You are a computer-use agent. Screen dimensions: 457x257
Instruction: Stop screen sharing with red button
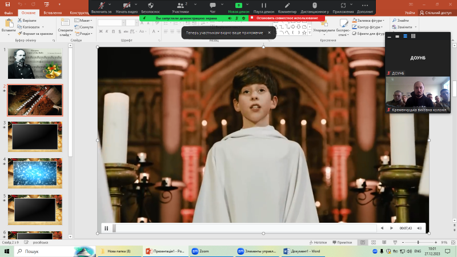coord(287,18)
